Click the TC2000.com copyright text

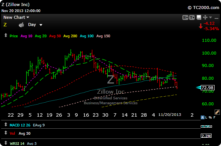click(x=203, y=8)
